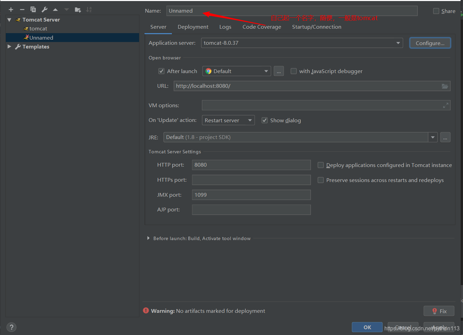Enable with JavaScript debugger checkbox
The width and height of the screenshot is (463, 335).
(294, 71)
